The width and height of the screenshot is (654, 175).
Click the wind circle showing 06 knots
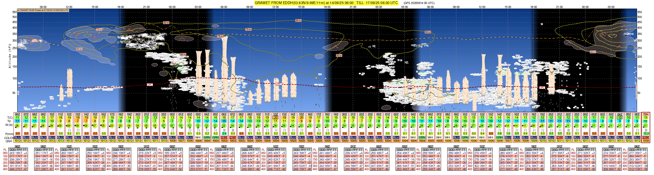click(x=17, y=126)
